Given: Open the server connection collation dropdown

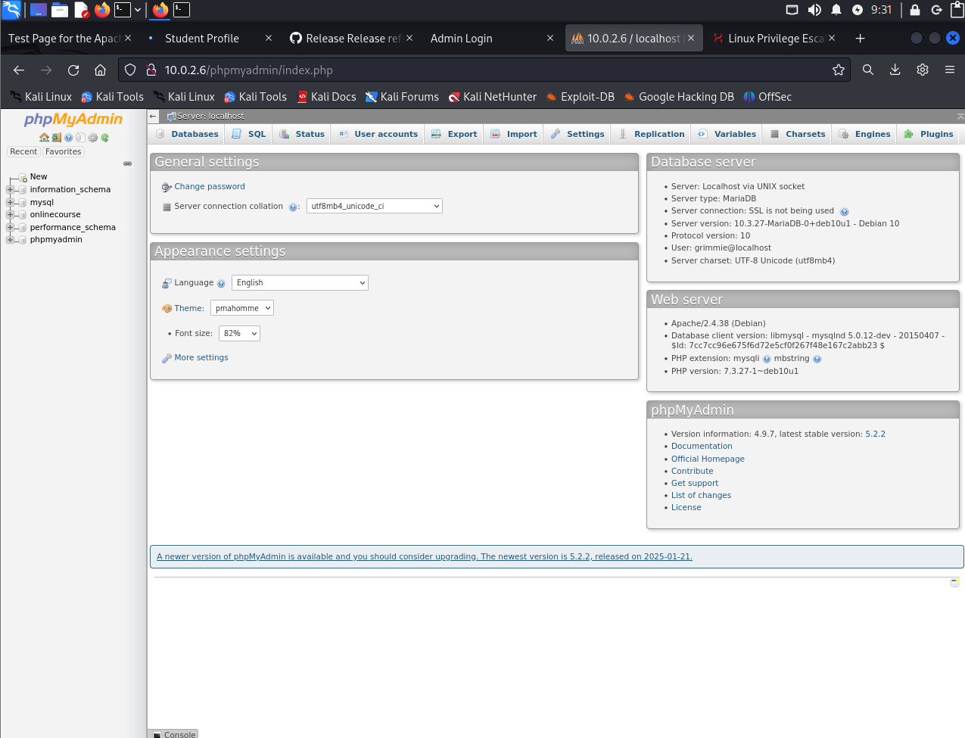Looking at the screenshot, I should tap(374, 207).
